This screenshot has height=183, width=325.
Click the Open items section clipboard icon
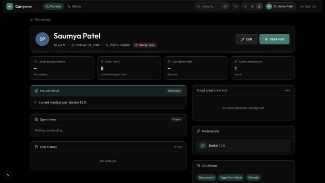36,119
